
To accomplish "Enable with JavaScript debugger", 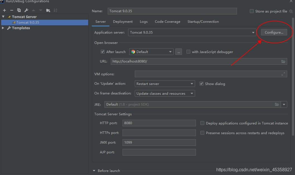I will click(x=188, y=52).
